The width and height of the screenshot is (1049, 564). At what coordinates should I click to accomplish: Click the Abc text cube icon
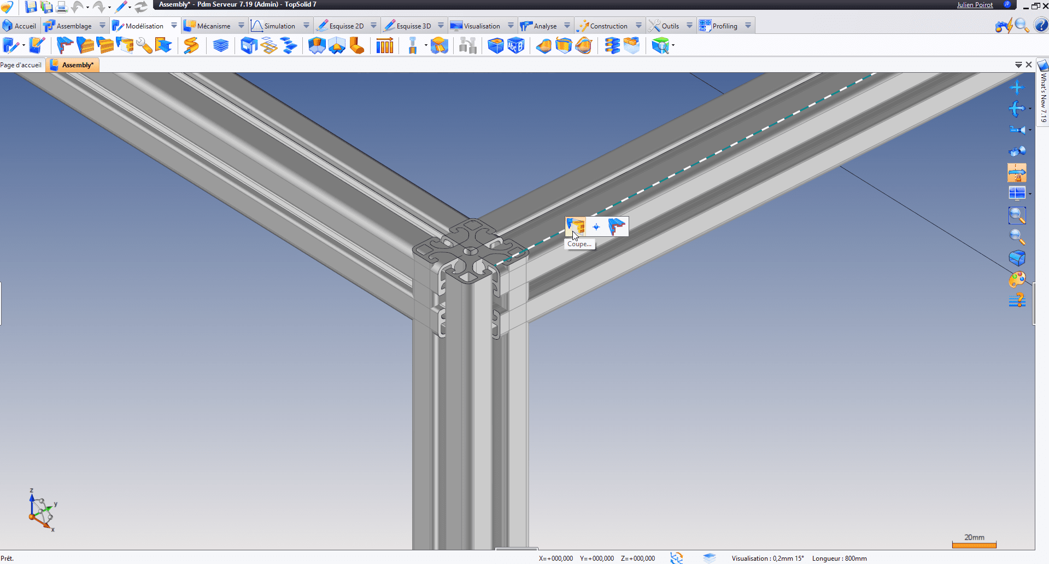(516, 45)
